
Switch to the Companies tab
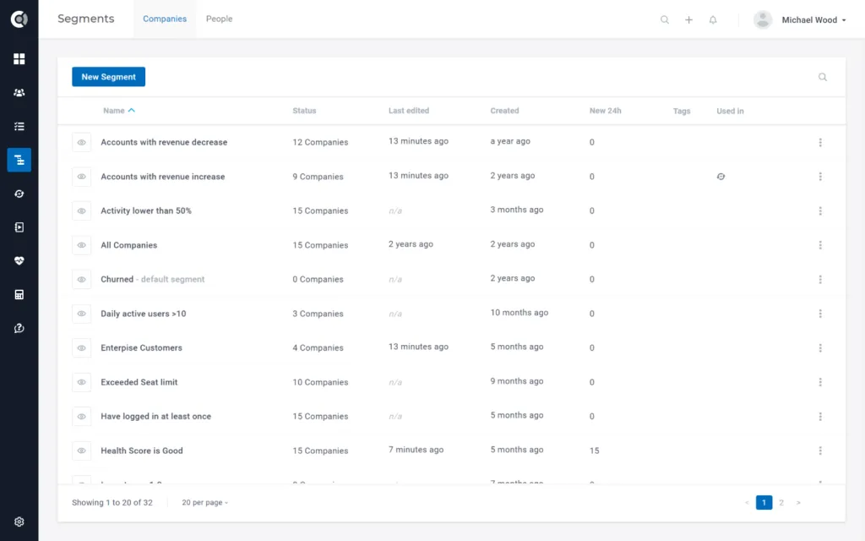point(165,19)
